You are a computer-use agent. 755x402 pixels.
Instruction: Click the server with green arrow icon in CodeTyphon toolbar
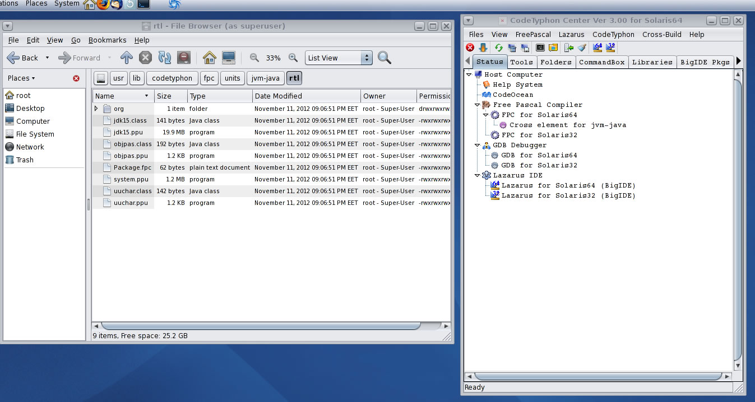(569, 48)
